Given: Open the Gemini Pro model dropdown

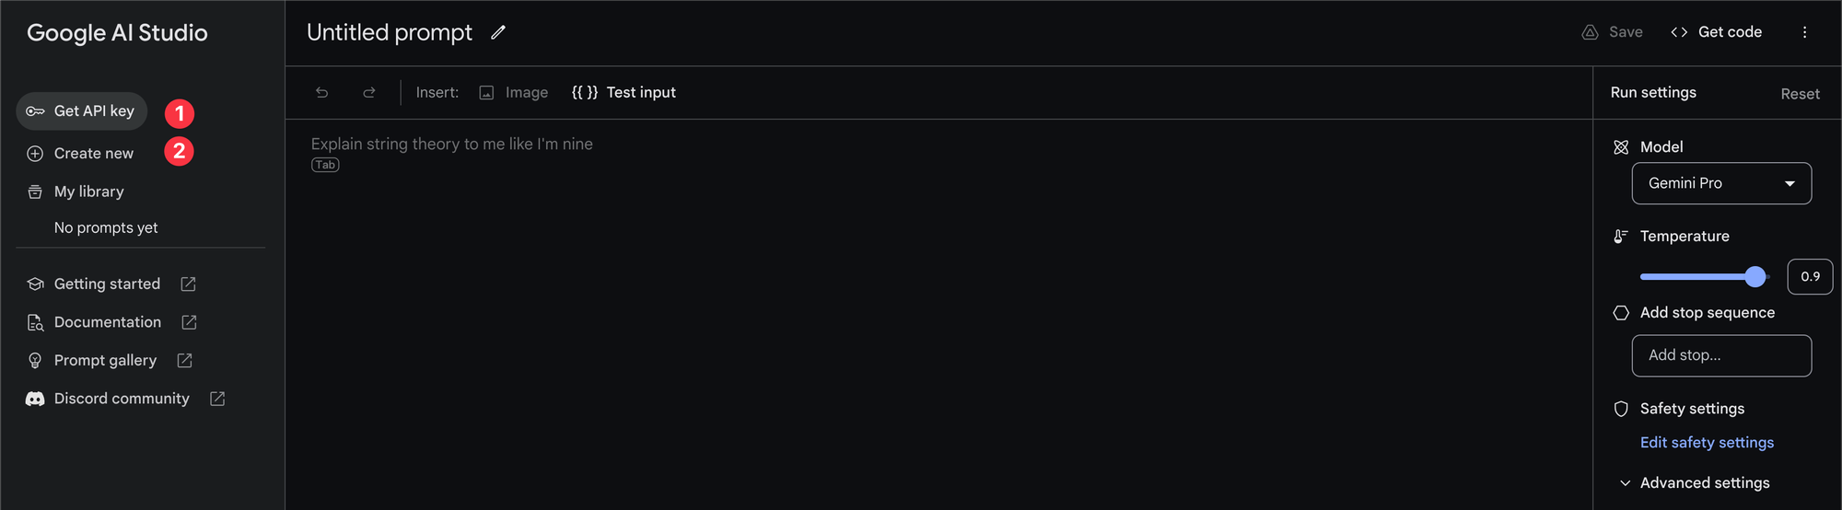Looking at the screenshot, I should point(1720,183).
